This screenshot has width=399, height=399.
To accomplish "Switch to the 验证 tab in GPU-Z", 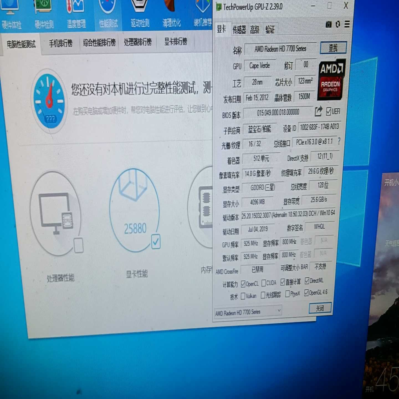I will pyautogui.click(x=270, y=29).
